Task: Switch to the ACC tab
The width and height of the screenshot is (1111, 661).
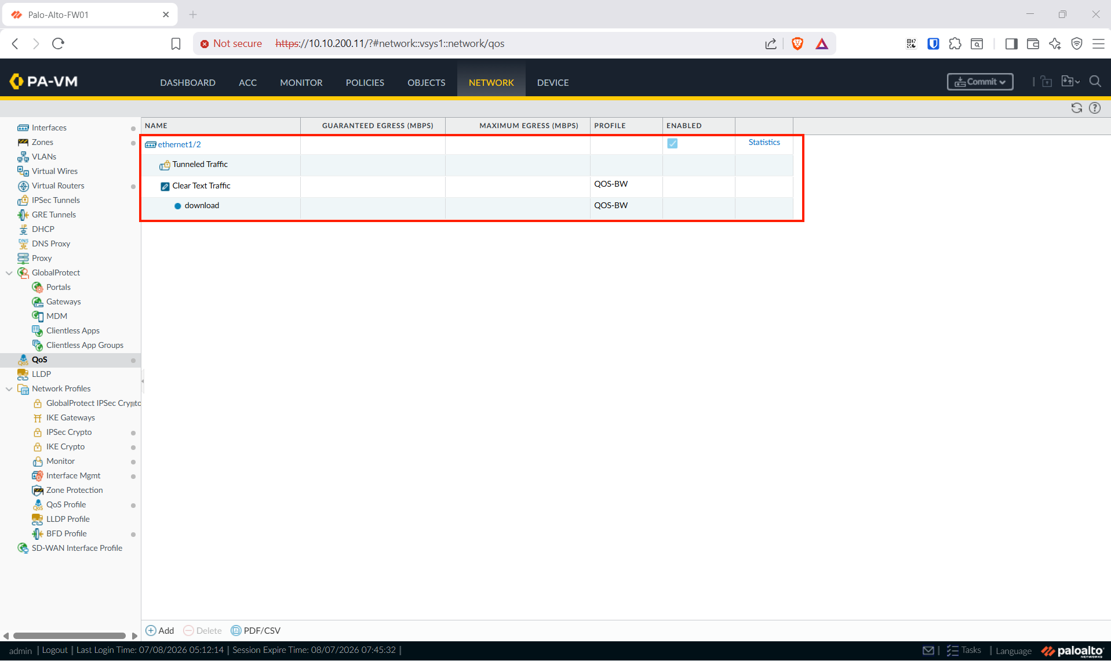Action: pos(247,82)
